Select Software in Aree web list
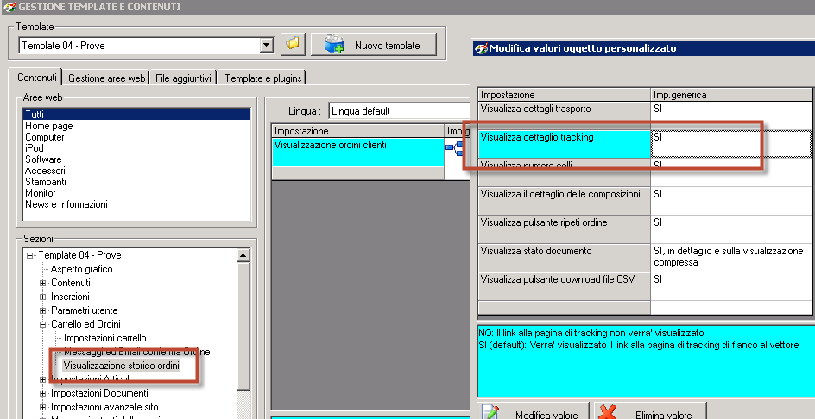This screenshot has height=419, width=815. [x=43, y=159]
